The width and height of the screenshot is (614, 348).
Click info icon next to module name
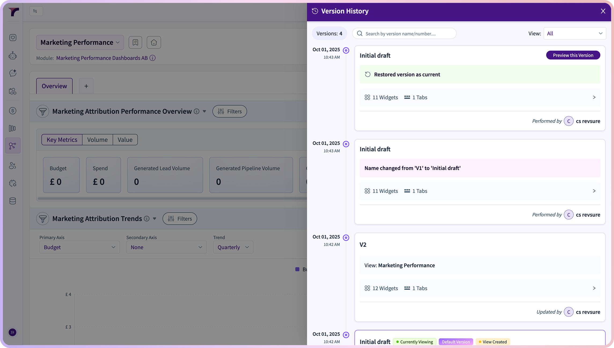click(x=152, y=58)
